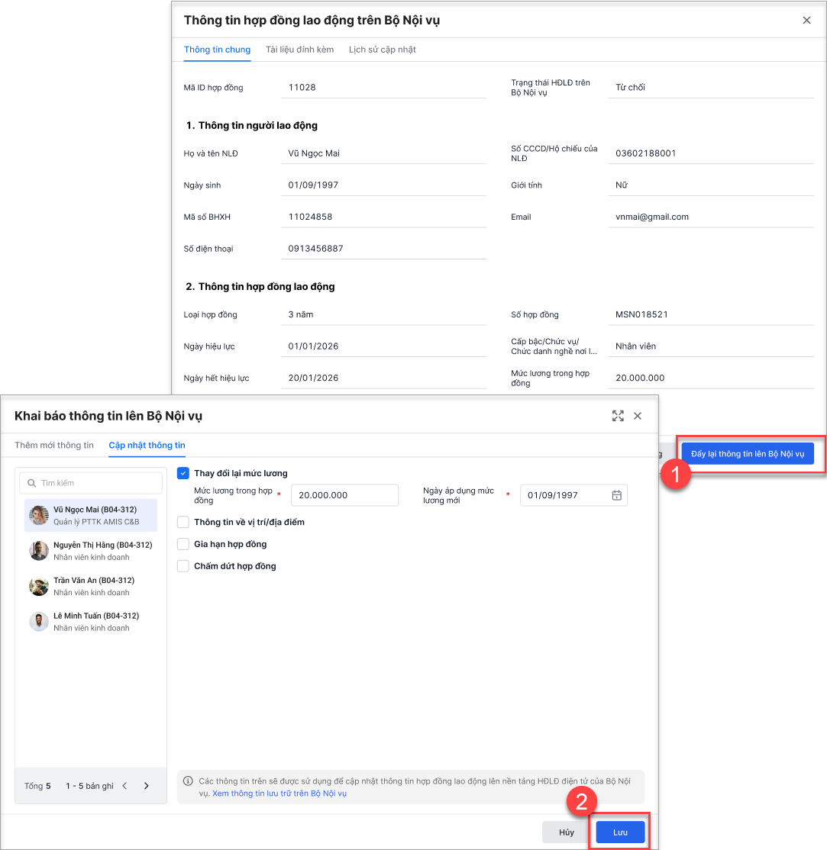The image size is (827, 850).
Task: Click Ngày sinh value 01/09/1997 in contract window
Action: (x=313, y=185)
